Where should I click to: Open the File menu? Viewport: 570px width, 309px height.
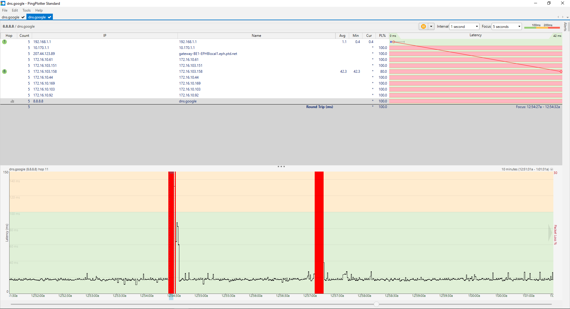click(5, 10)
